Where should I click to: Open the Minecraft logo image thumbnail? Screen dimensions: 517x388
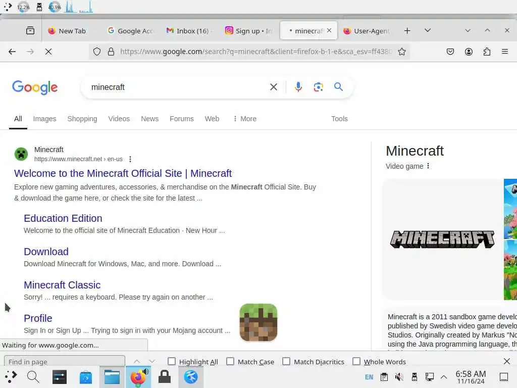pos(442,239)
